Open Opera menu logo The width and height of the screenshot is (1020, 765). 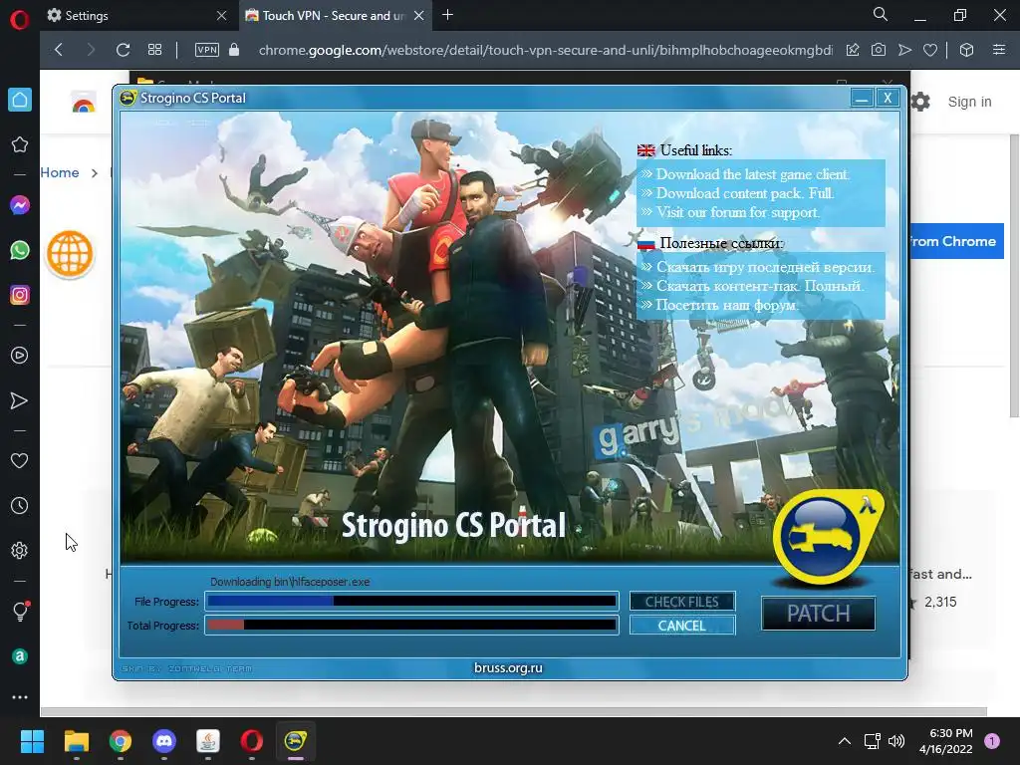[x=20, y=20]
